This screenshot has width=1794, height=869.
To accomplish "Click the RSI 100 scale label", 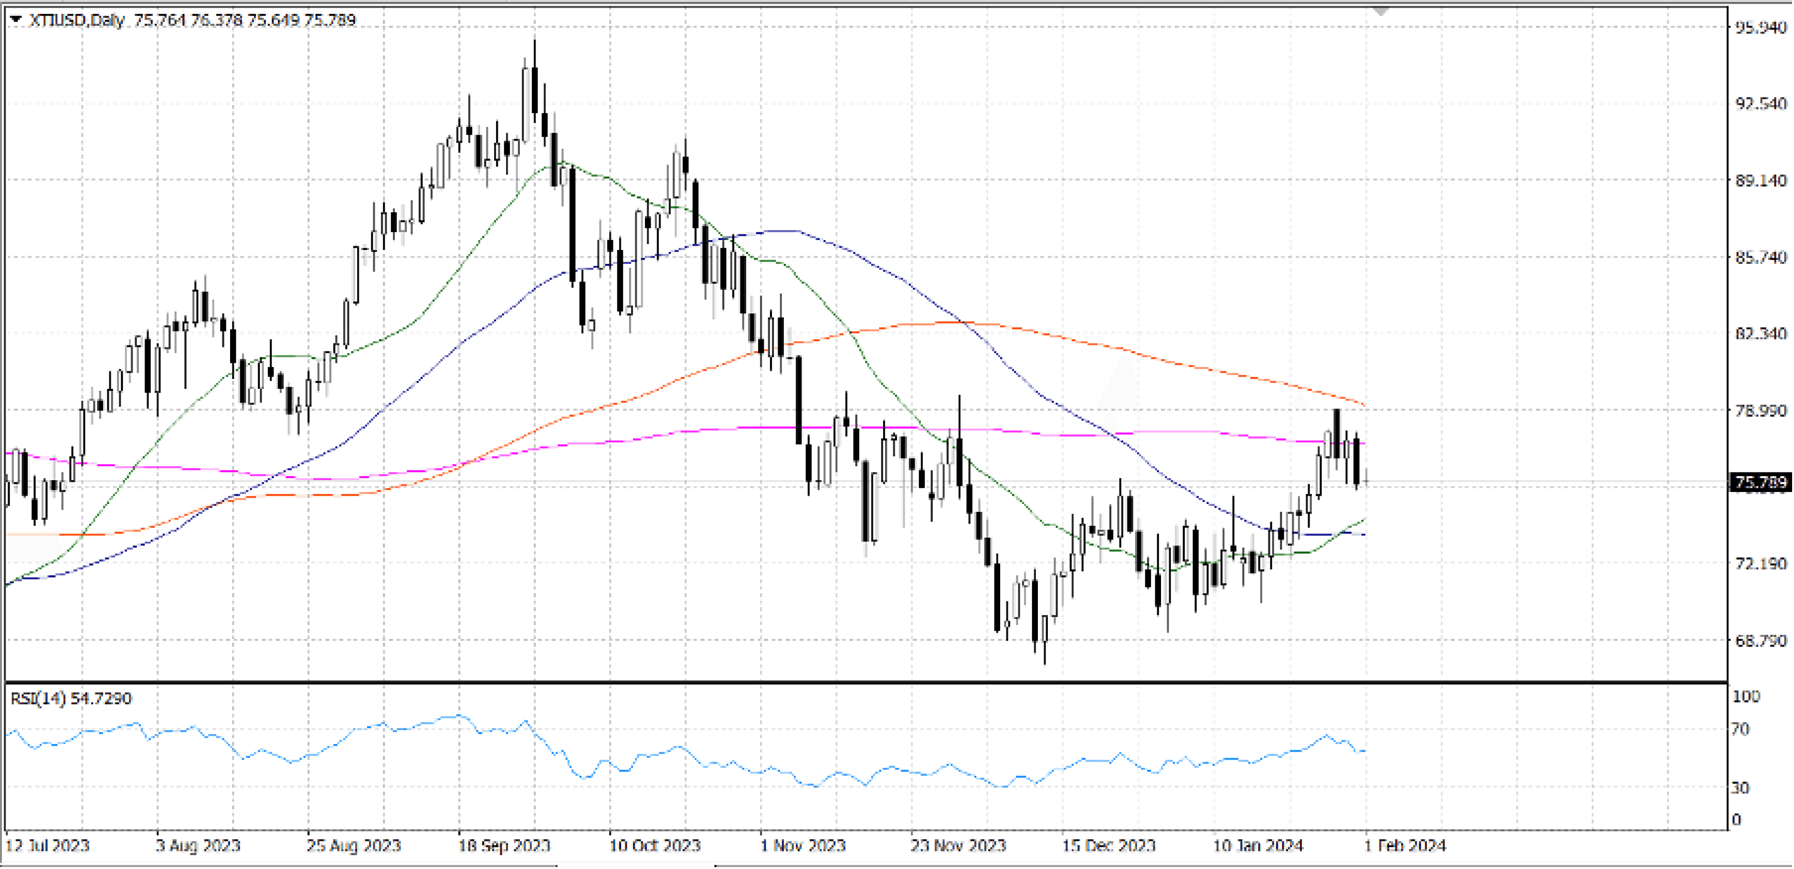I will point(1745,696).
